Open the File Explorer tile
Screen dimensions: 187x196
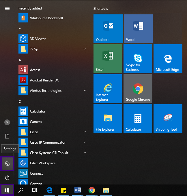(x=108, y=119)
